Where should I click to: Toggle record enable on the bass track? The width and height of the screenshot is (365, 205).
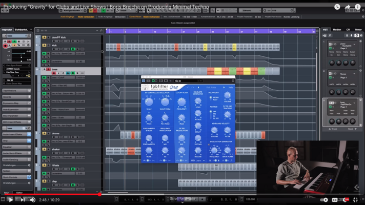(54, 73)
